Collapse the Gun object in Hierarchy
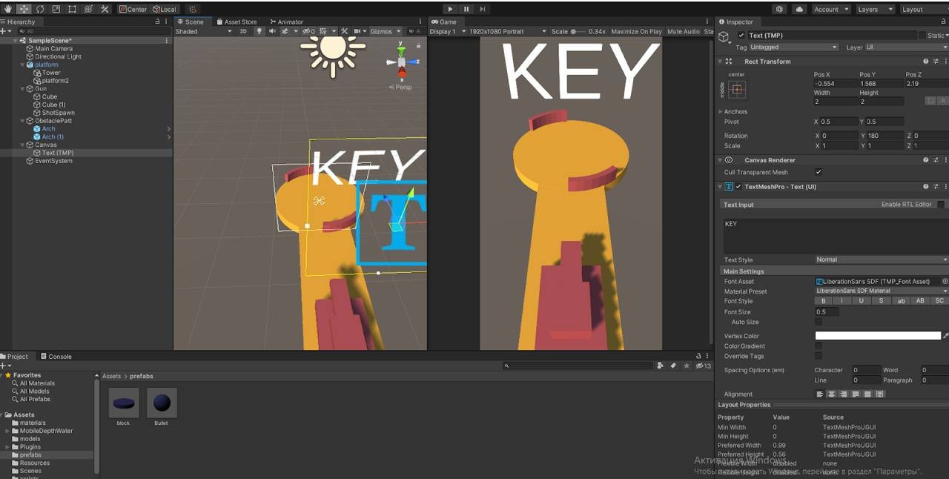The width and height of the screenshot is (949, 479). click(23, 89)
